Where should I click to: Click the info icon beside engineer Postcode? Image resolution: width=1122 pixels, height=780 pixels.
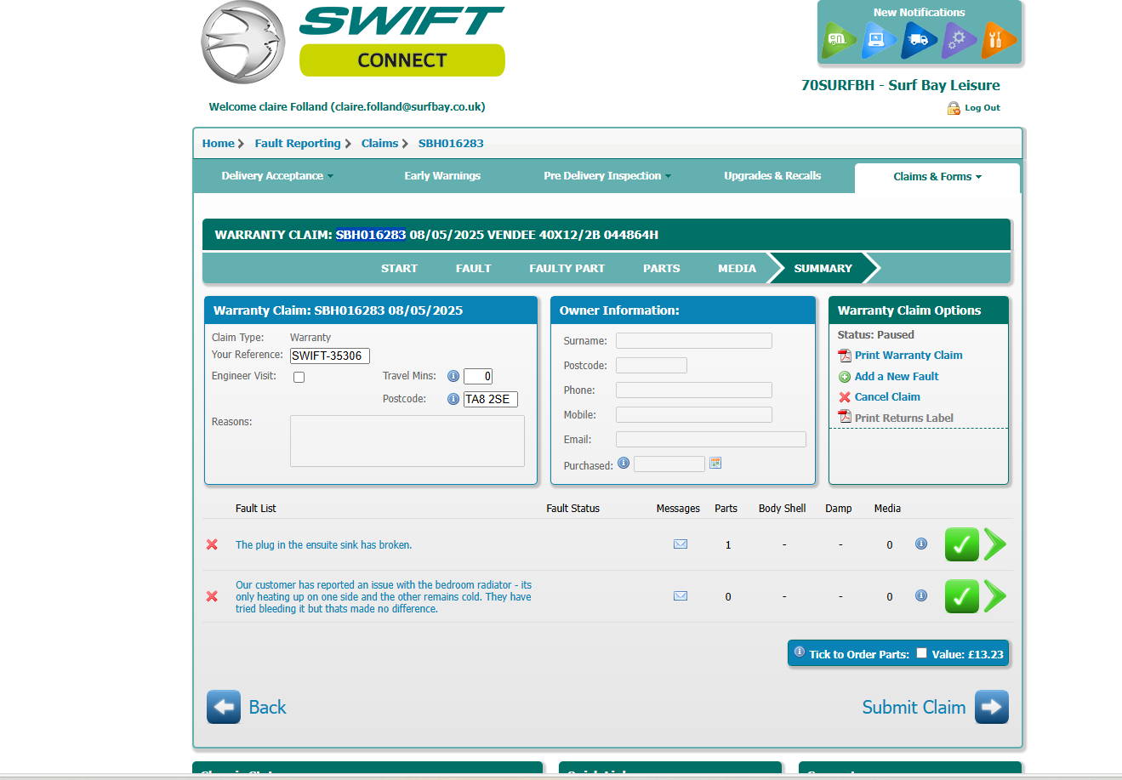coord(453,399)
